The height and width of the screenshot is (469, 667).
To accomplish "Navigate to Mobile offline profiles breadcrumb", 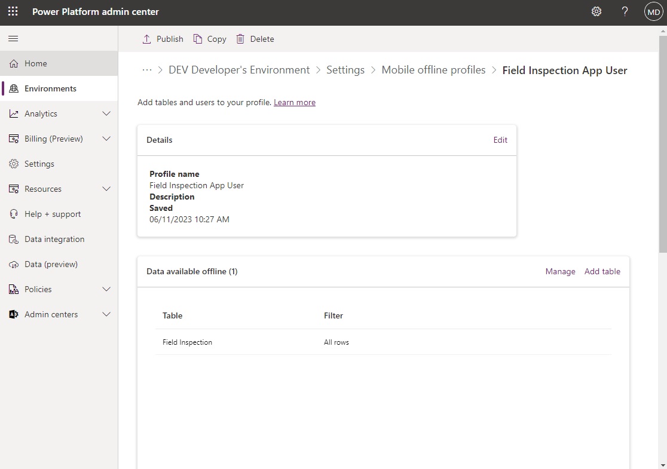I will click(433, 69).
